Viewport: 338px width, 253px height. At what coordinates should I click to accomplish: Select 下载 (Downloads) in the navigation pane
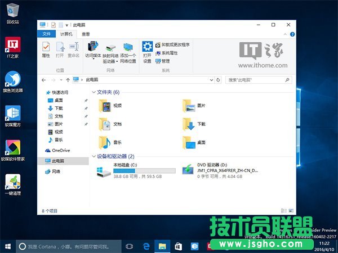(55, 108)
